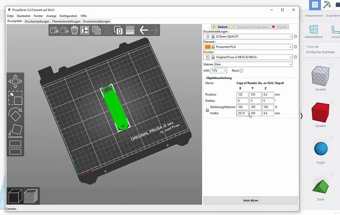The width and height of the screenshot is (340, 215).
Task: Open the Infill 15% dropdown
Action: pos(219,71)
